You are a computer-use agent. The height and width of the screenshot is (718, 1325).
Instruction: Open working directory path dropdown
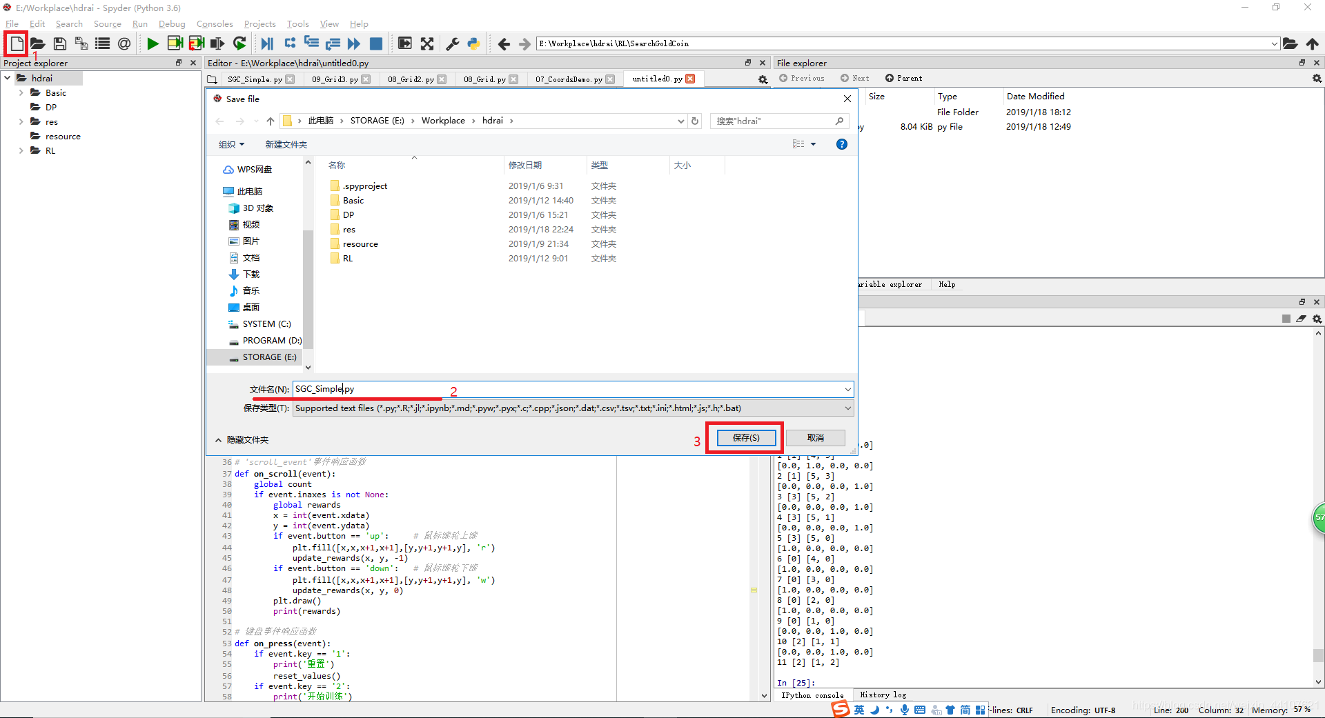coord(1274,44)
